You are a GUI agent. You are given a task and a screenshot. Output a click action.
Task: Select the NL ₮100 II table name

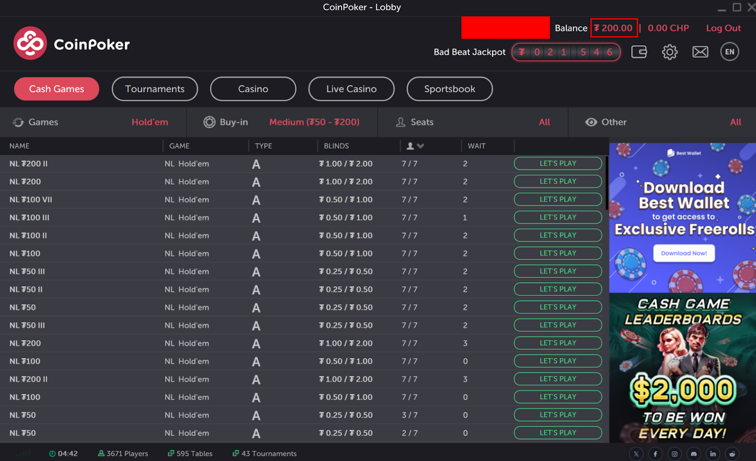(28, 235)
